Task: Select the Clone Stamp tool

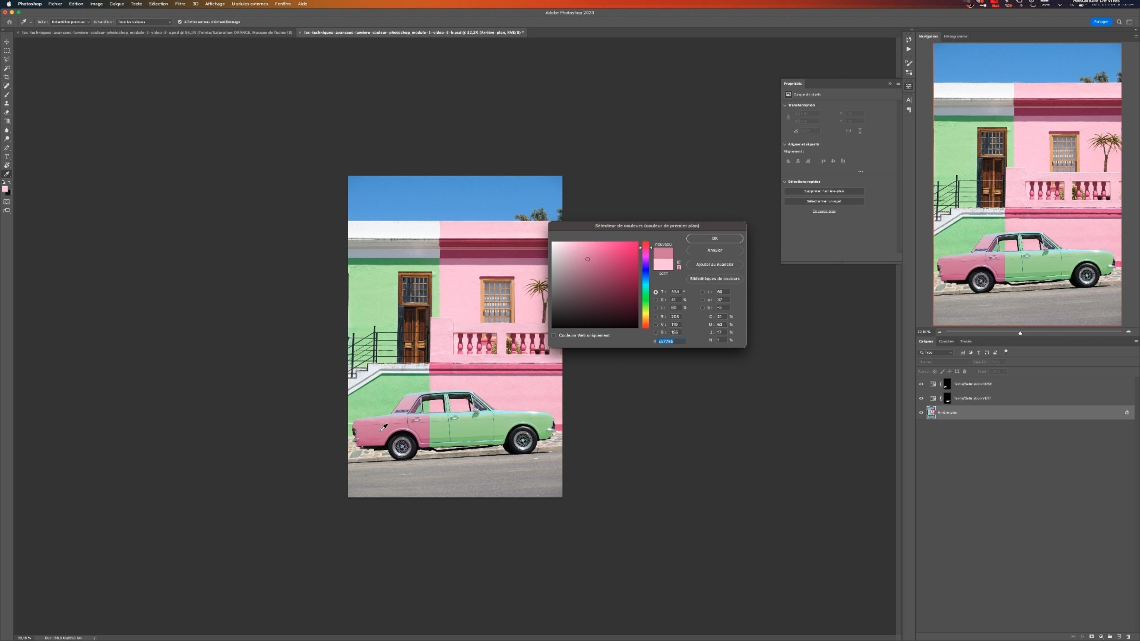Action: (7, 104)
